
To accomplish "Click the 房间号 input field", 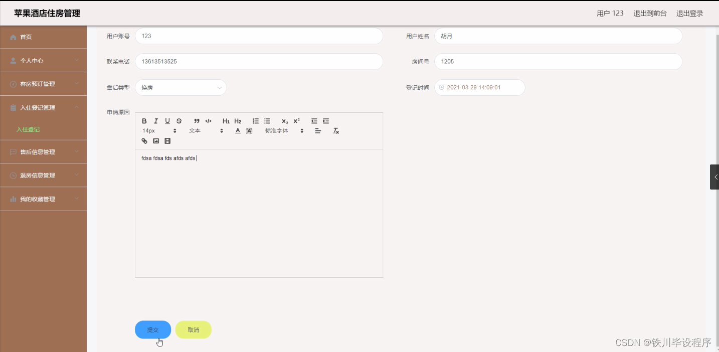I will (558, 62).
